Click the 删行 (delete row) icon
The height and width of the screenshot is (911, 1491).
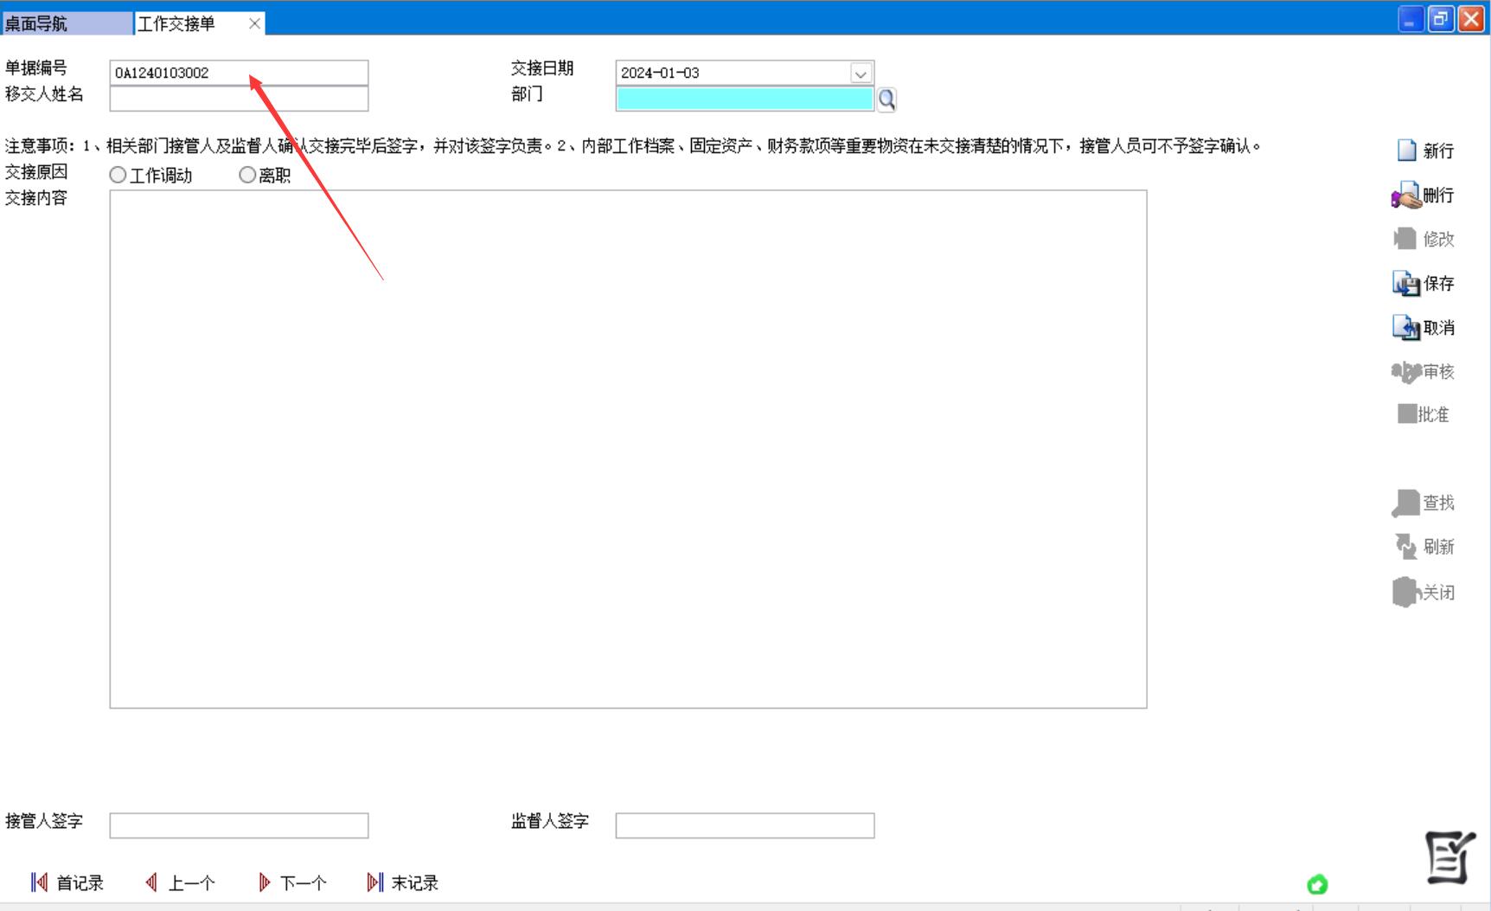[1406, 196]
